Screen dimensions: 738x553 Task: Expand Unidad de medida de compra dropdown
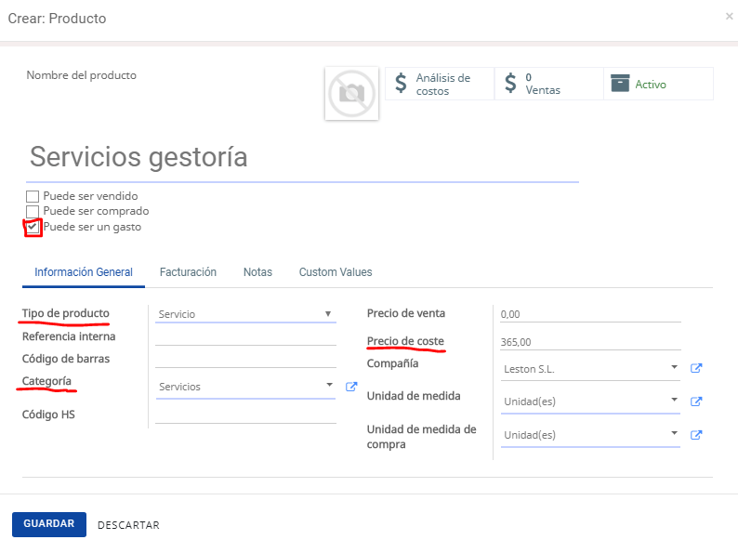coord(591,435)
